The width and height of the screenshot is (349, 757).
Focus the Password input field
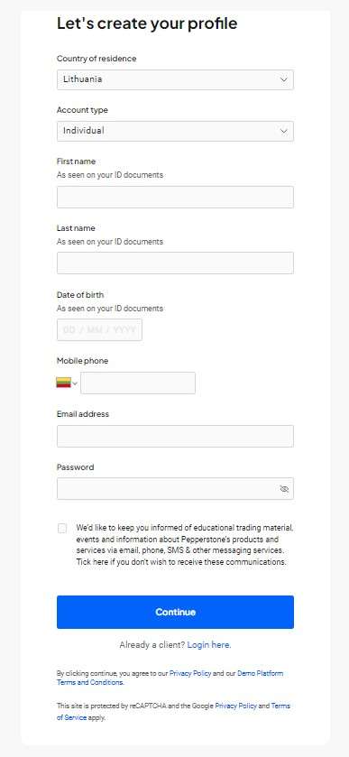[175, 488]
